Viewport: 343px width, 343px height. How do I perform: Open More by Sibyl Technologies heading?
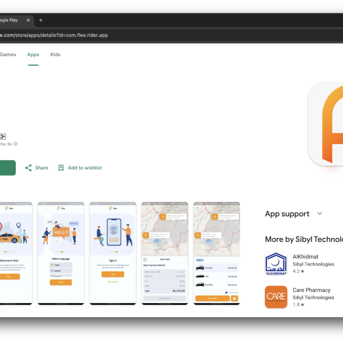pyautogui.click(x=304, y=239)
